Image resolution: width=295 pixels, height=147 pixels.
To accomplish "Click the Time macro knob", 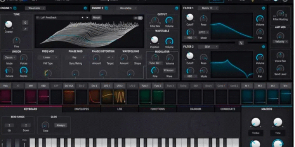I will (278, 122).
